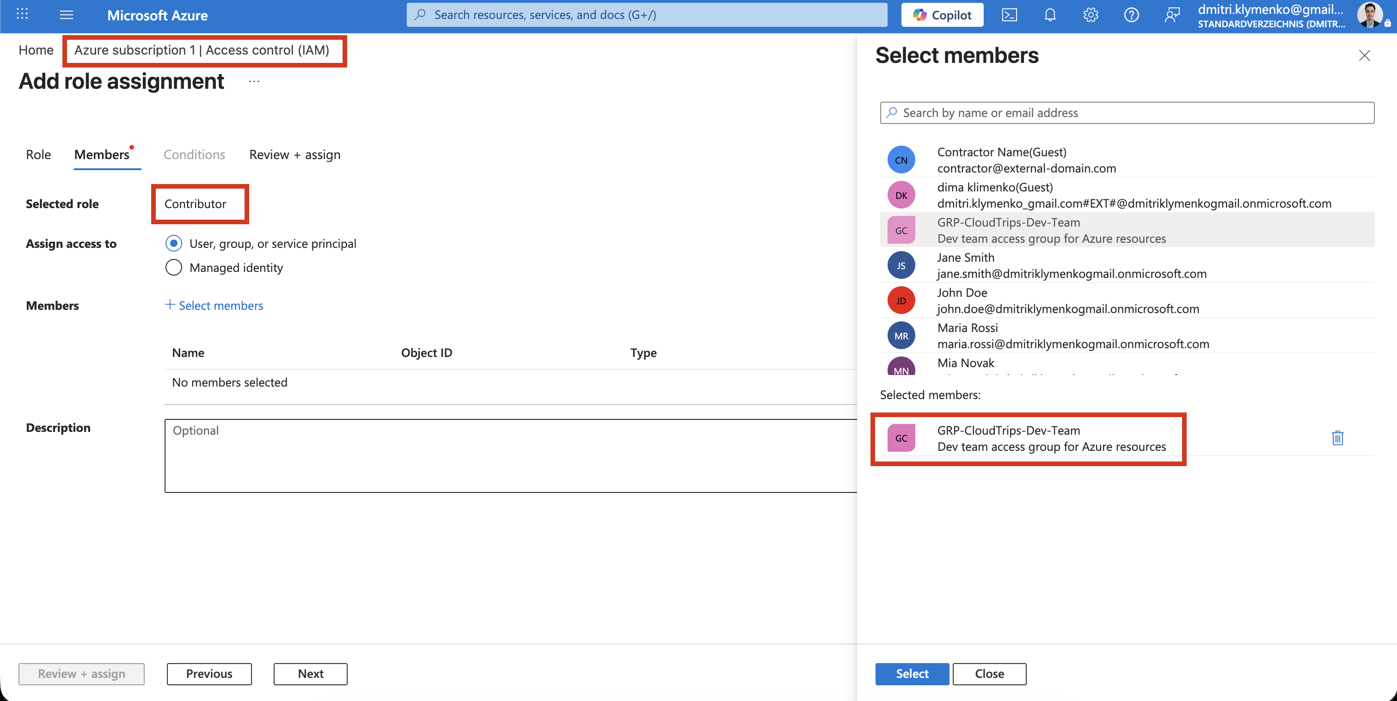Click the Close button in members panel
The height and width of the screenshot is (701, 1397).
tap(989, 673)
